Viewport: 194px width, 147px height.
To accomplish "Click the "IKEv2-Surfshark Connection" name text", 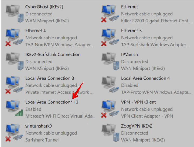I will point(53,54).
